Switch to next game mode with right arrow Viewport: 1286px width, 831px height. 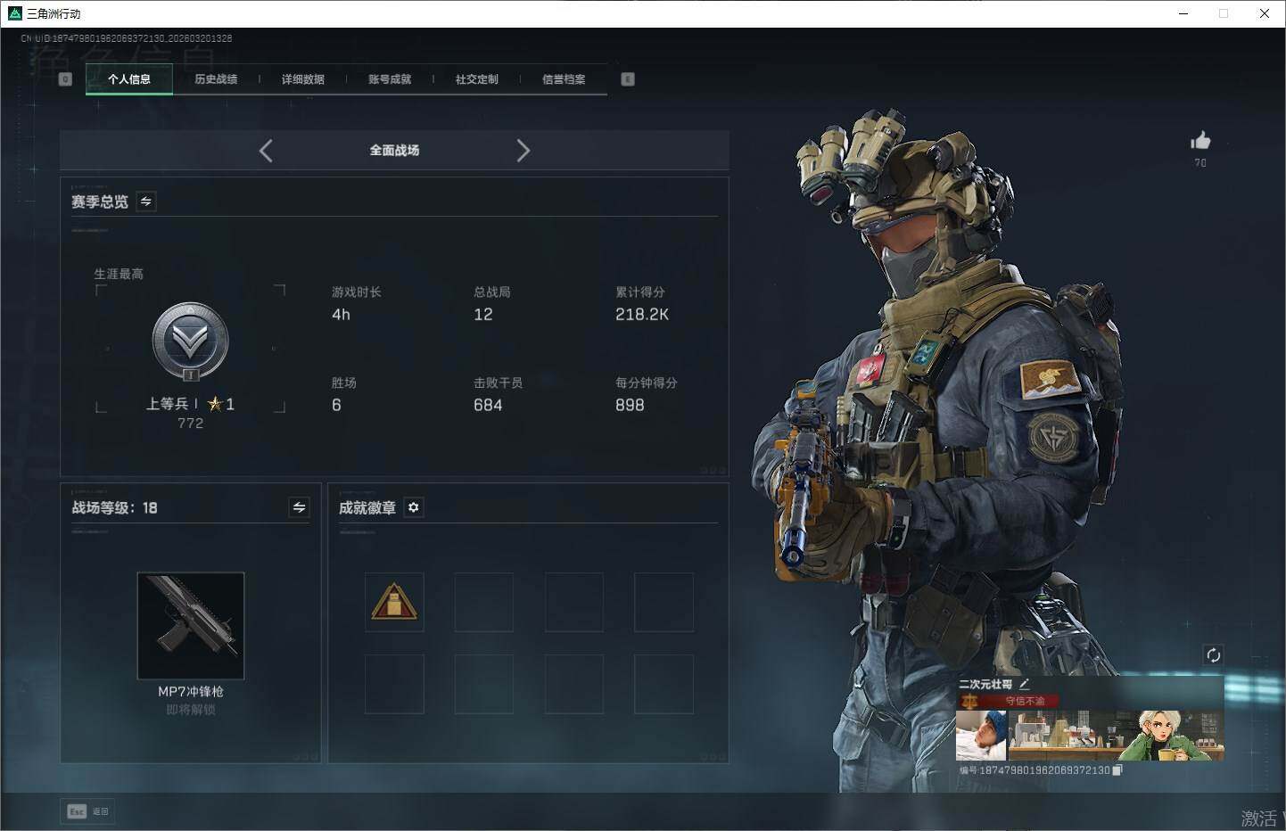(x=523, y=151)
